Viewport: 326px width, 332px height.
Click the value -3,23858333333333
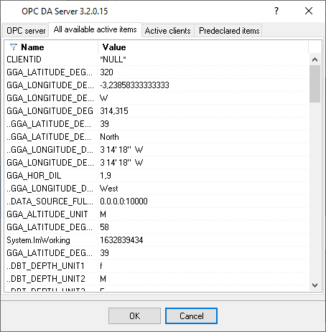tap(134, 85)
